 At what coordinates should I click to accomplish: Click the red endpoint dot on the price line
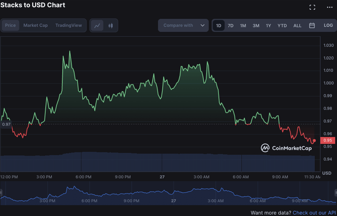pos(315,141)
